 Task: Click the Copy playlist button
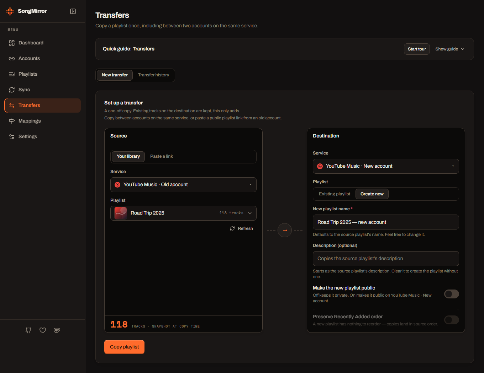(x=124, y=347)
